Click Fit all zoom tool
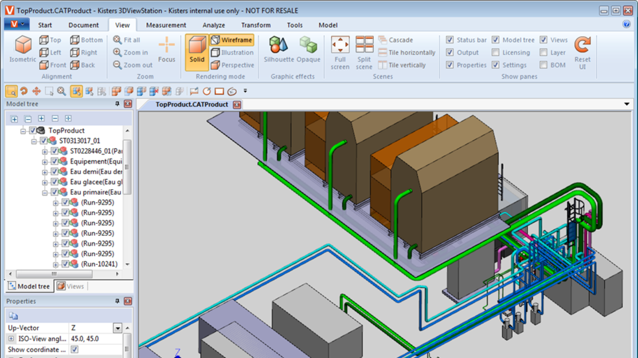The height and width of the screenshot is (358, 638). coord(127,40)
